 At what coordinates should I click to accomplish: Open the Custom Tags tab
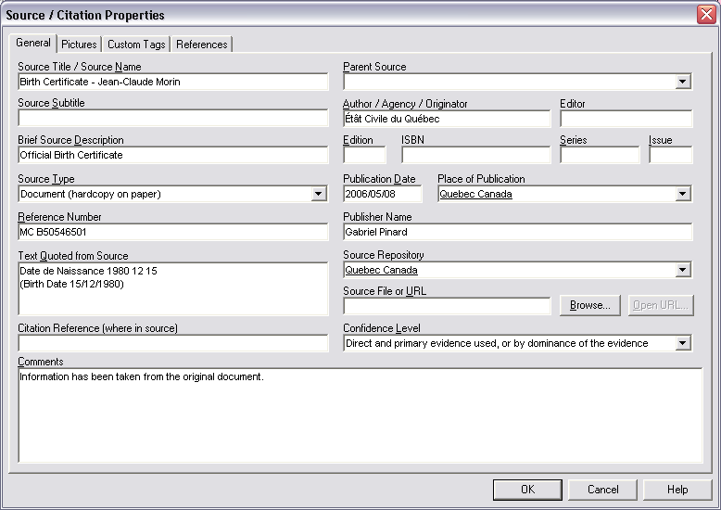point(136,44)
